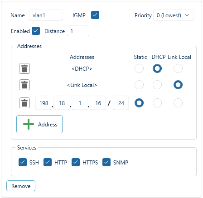Click the subnet prefix field showing 24
Image resolution: width=203 pixels, height=198 pixels.
[121, 103]
